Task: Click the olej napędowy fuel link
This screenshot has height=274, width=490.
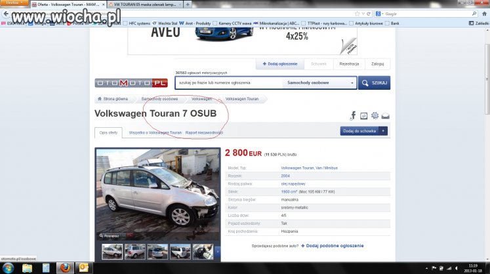Action: click(x=293, y=184)
